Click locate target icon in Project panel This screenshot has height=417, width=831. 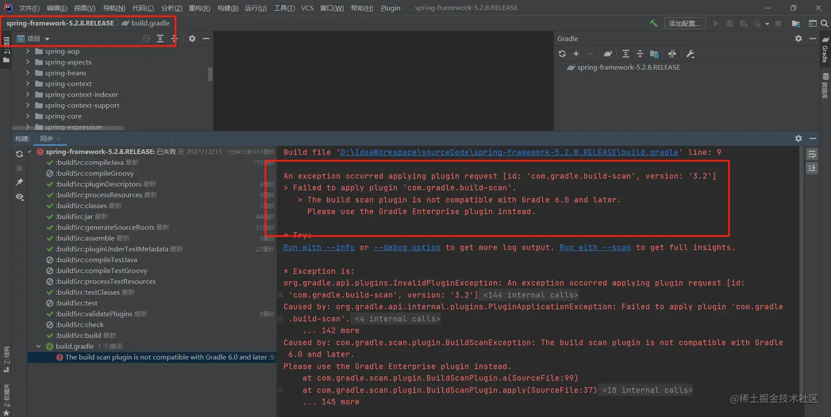click(146, 38)
